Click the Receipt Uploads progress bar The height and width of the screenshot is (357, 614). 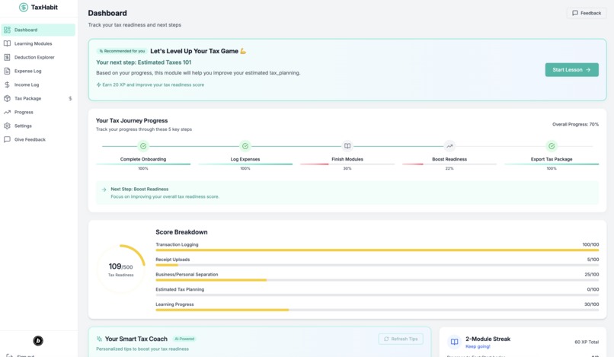[377, 265]
